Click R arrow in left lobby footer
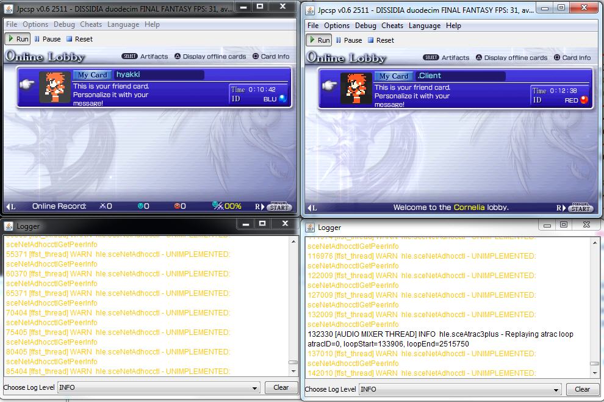This screenshot has height=402, width=604. coord(260,207)
